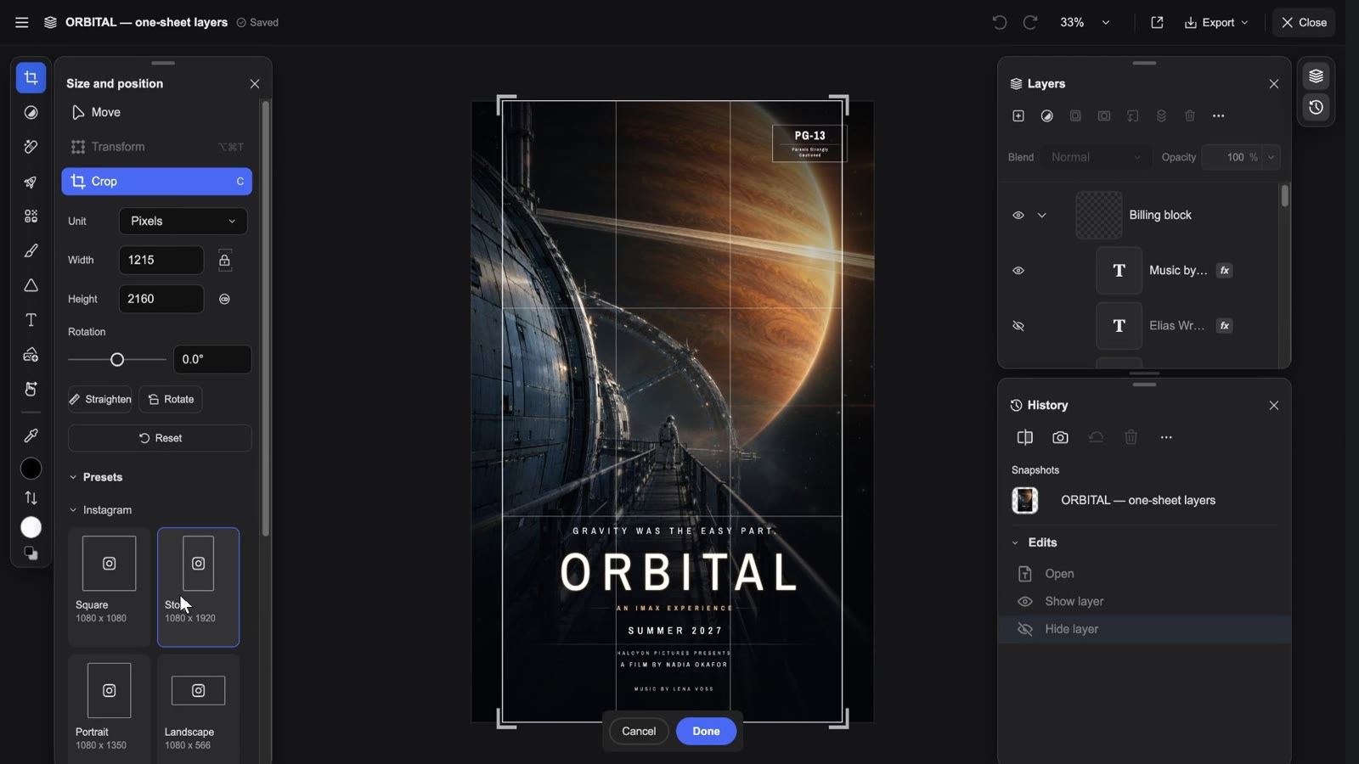Cancel the crop
Screen dimensions: 1359x764
coord(639,731)
